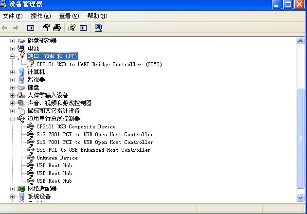
Task: Open the 查看(V) menu
Action: pyautogui.click(x=69, y=16)
